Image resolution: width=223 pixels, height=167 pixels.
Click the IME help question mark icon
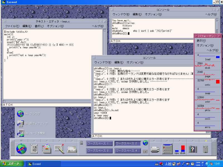192,164
